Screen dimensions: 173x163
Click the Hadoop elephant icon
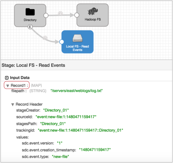point(92,12)
